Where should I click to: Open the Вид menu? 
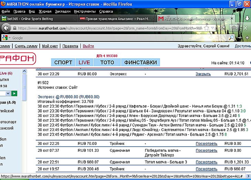[x=32, y=11]
